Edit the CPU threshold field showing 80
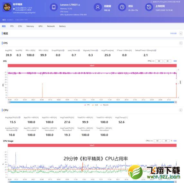This screenshot has height=183, width=184. [166, 141]
